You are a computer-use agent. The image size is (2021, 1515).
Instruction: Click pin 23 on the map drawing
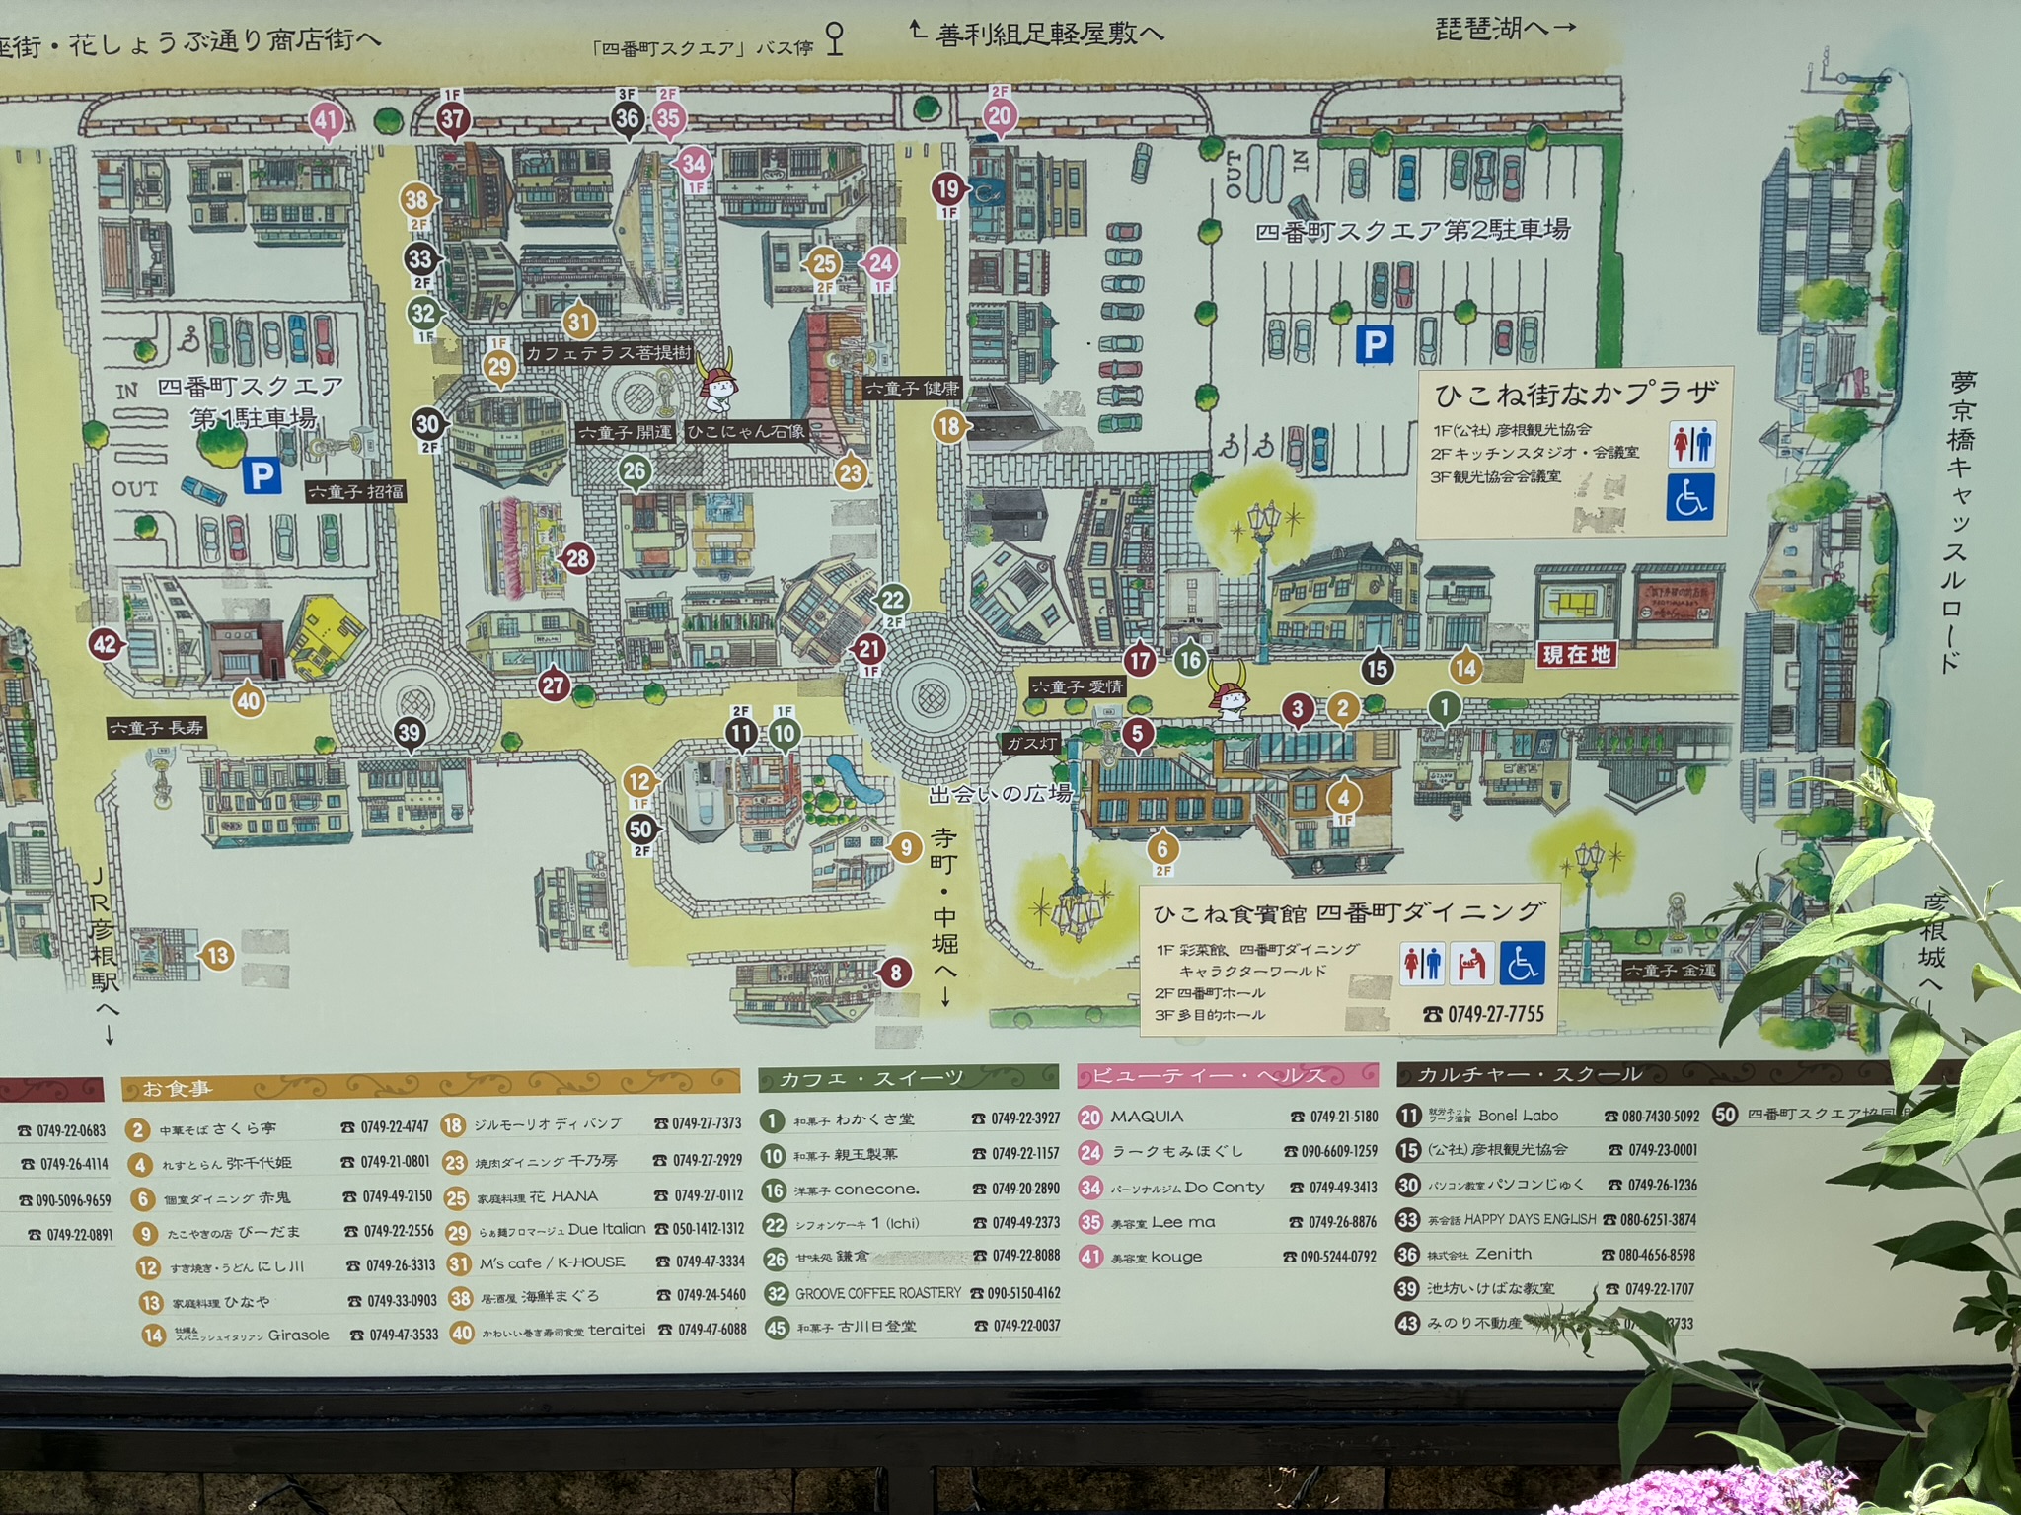[851, 472]
